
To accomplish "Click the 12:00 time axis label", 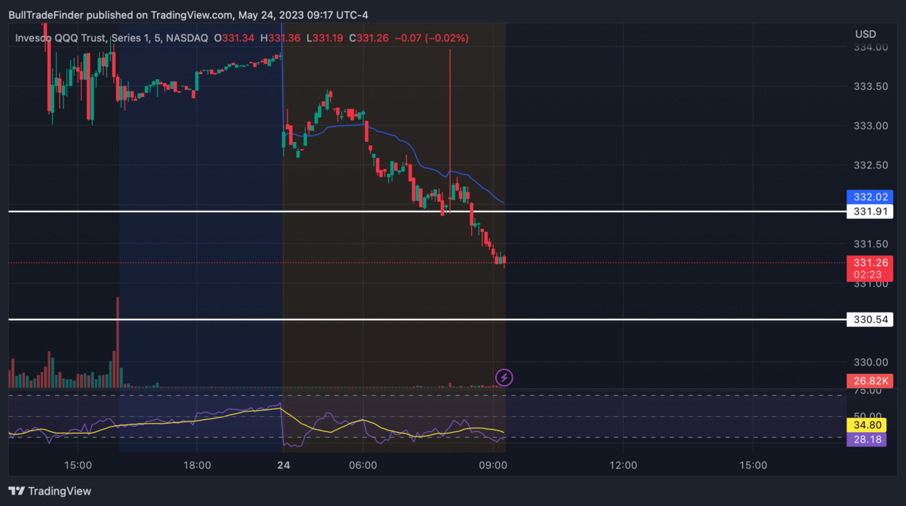I will (623, 465).
